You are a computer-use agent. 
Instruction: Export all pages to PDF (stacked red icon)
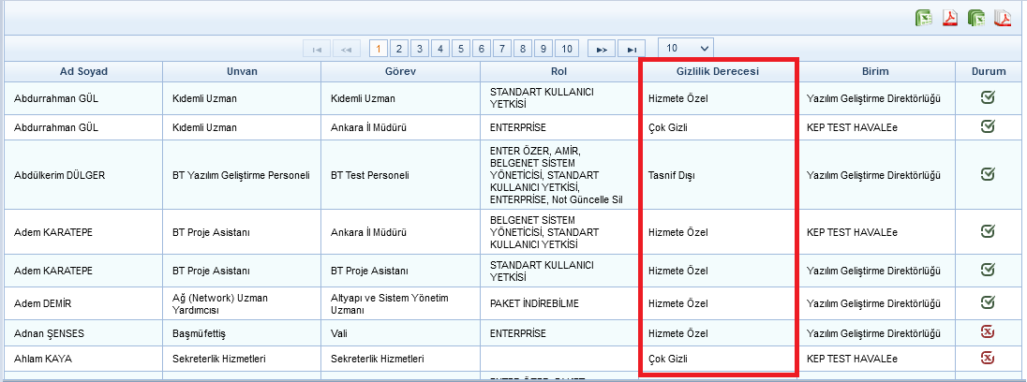pos(1003,19)
